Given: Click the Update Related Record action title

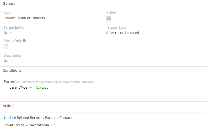Looking at the screenshot, I should (x=23, y=118).
